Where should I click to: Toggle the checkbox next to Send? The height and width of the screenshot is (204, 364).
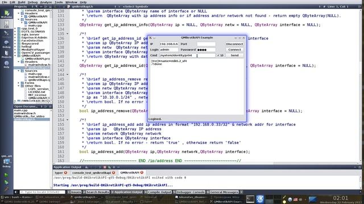(218, 56)
